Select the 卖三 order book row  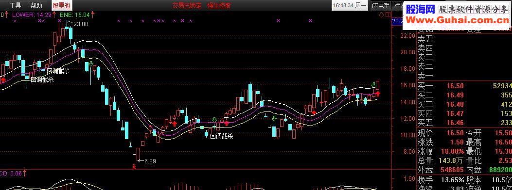465,58
